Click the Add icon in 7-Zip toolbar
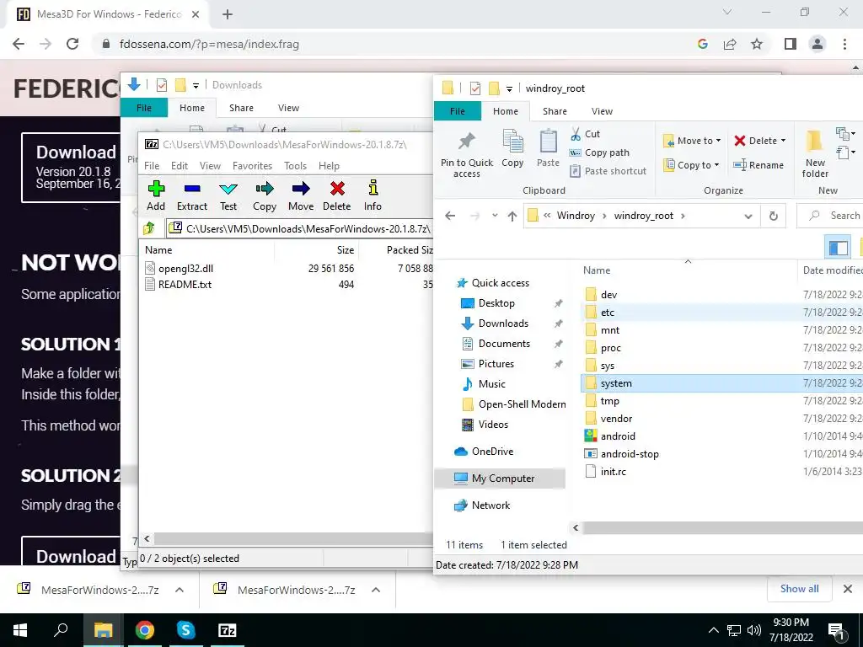863x647 pixels. click(x=156, y=189)
